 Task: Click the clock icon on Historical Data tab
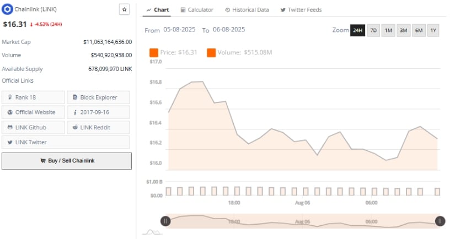(x=227, y=10)
